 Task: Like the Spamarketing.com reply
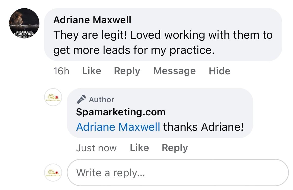[x=139, y=148]
